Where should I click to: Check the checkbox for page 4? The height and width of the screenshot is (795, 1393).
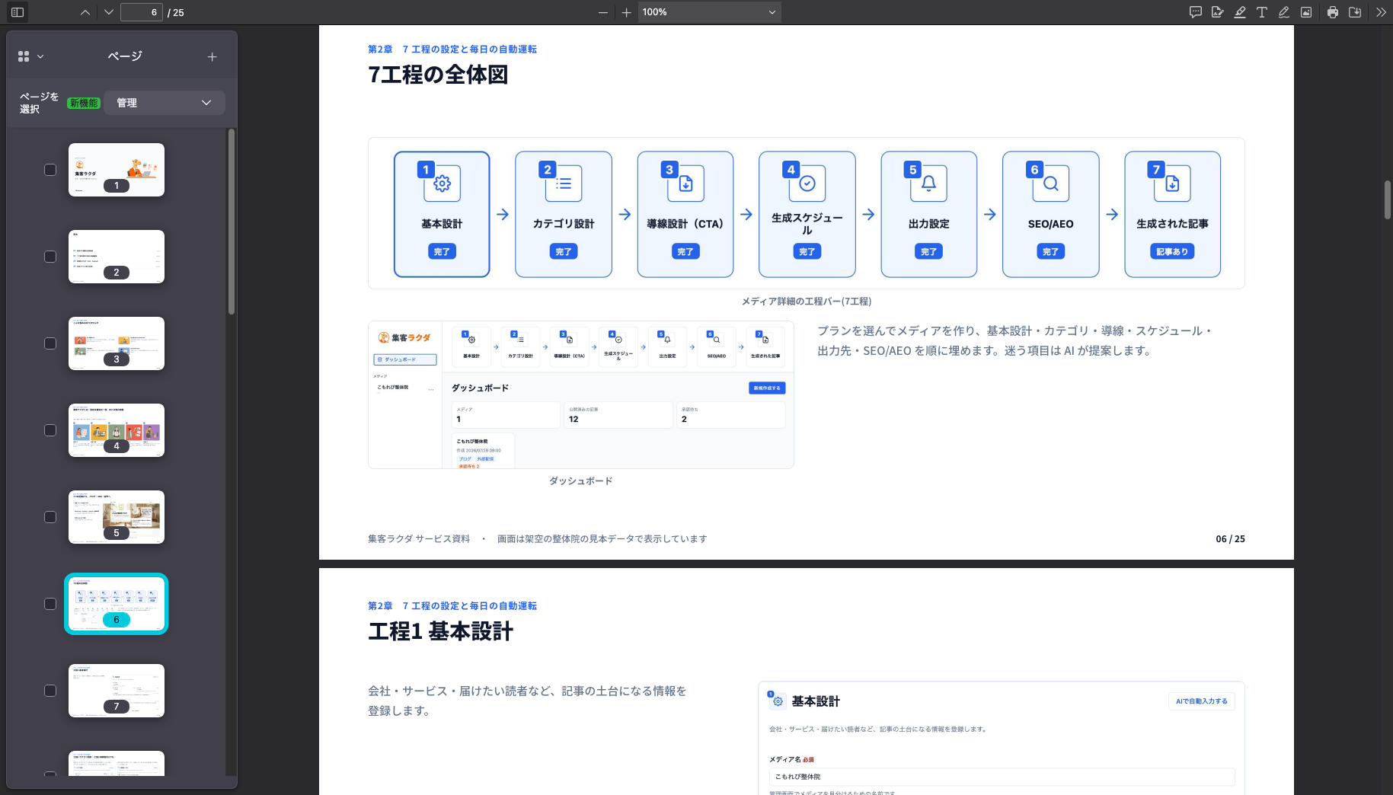click(x=50, y=430)
